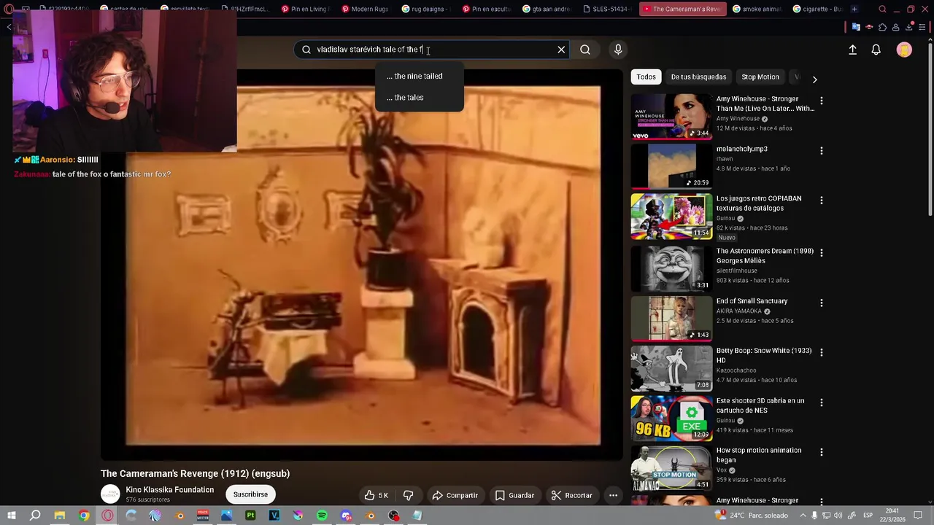Click the search magnifier button
934x525 pixels.
coord(585,50)
